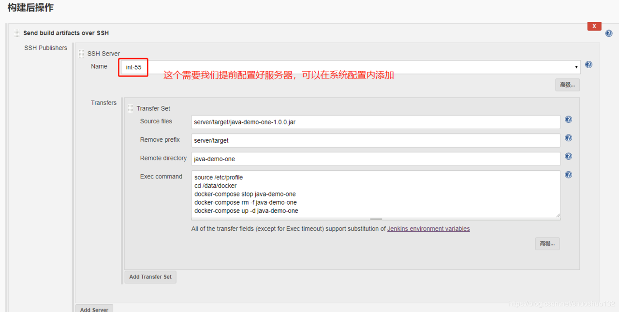Click help icon for Send build artifacts section
This screenshot has height=312, width=619.
[x=609, y=33]
